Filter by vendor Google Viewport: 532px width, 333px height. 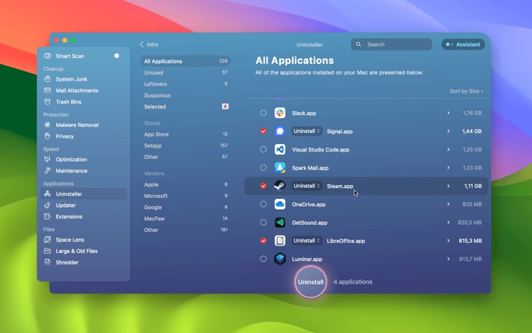[186, 207]
